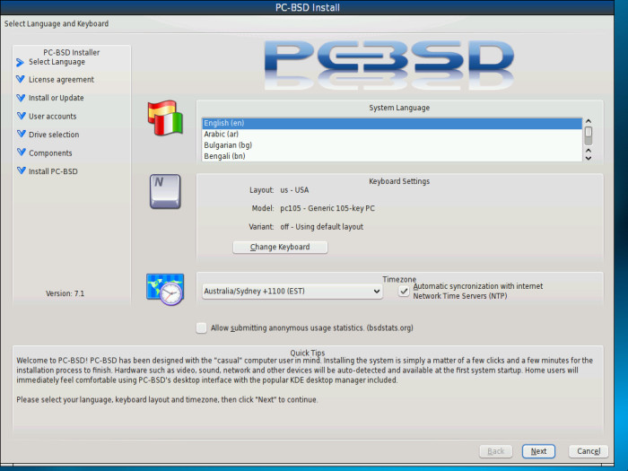
Task: Click the disabled Back button
Action: click(496, 451)
